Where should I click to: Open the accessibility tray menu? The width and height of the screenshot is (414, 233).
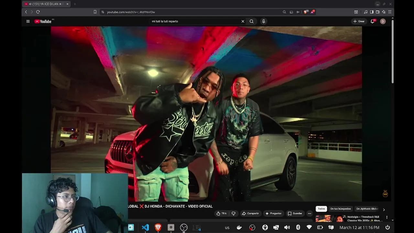click(x=265, y=227)
